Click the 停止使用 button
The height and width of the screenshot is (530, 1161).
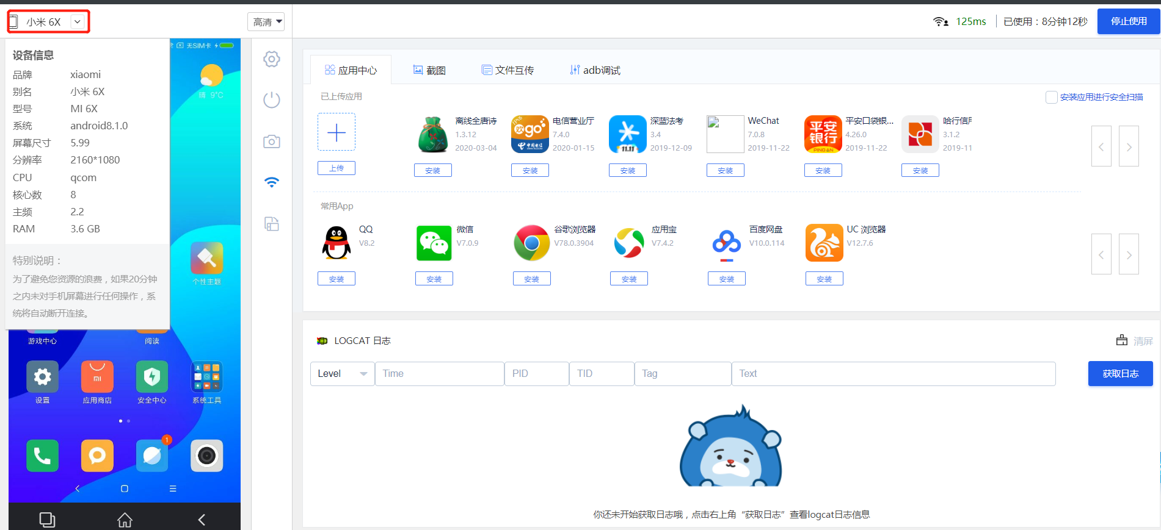coord(1129,21)
